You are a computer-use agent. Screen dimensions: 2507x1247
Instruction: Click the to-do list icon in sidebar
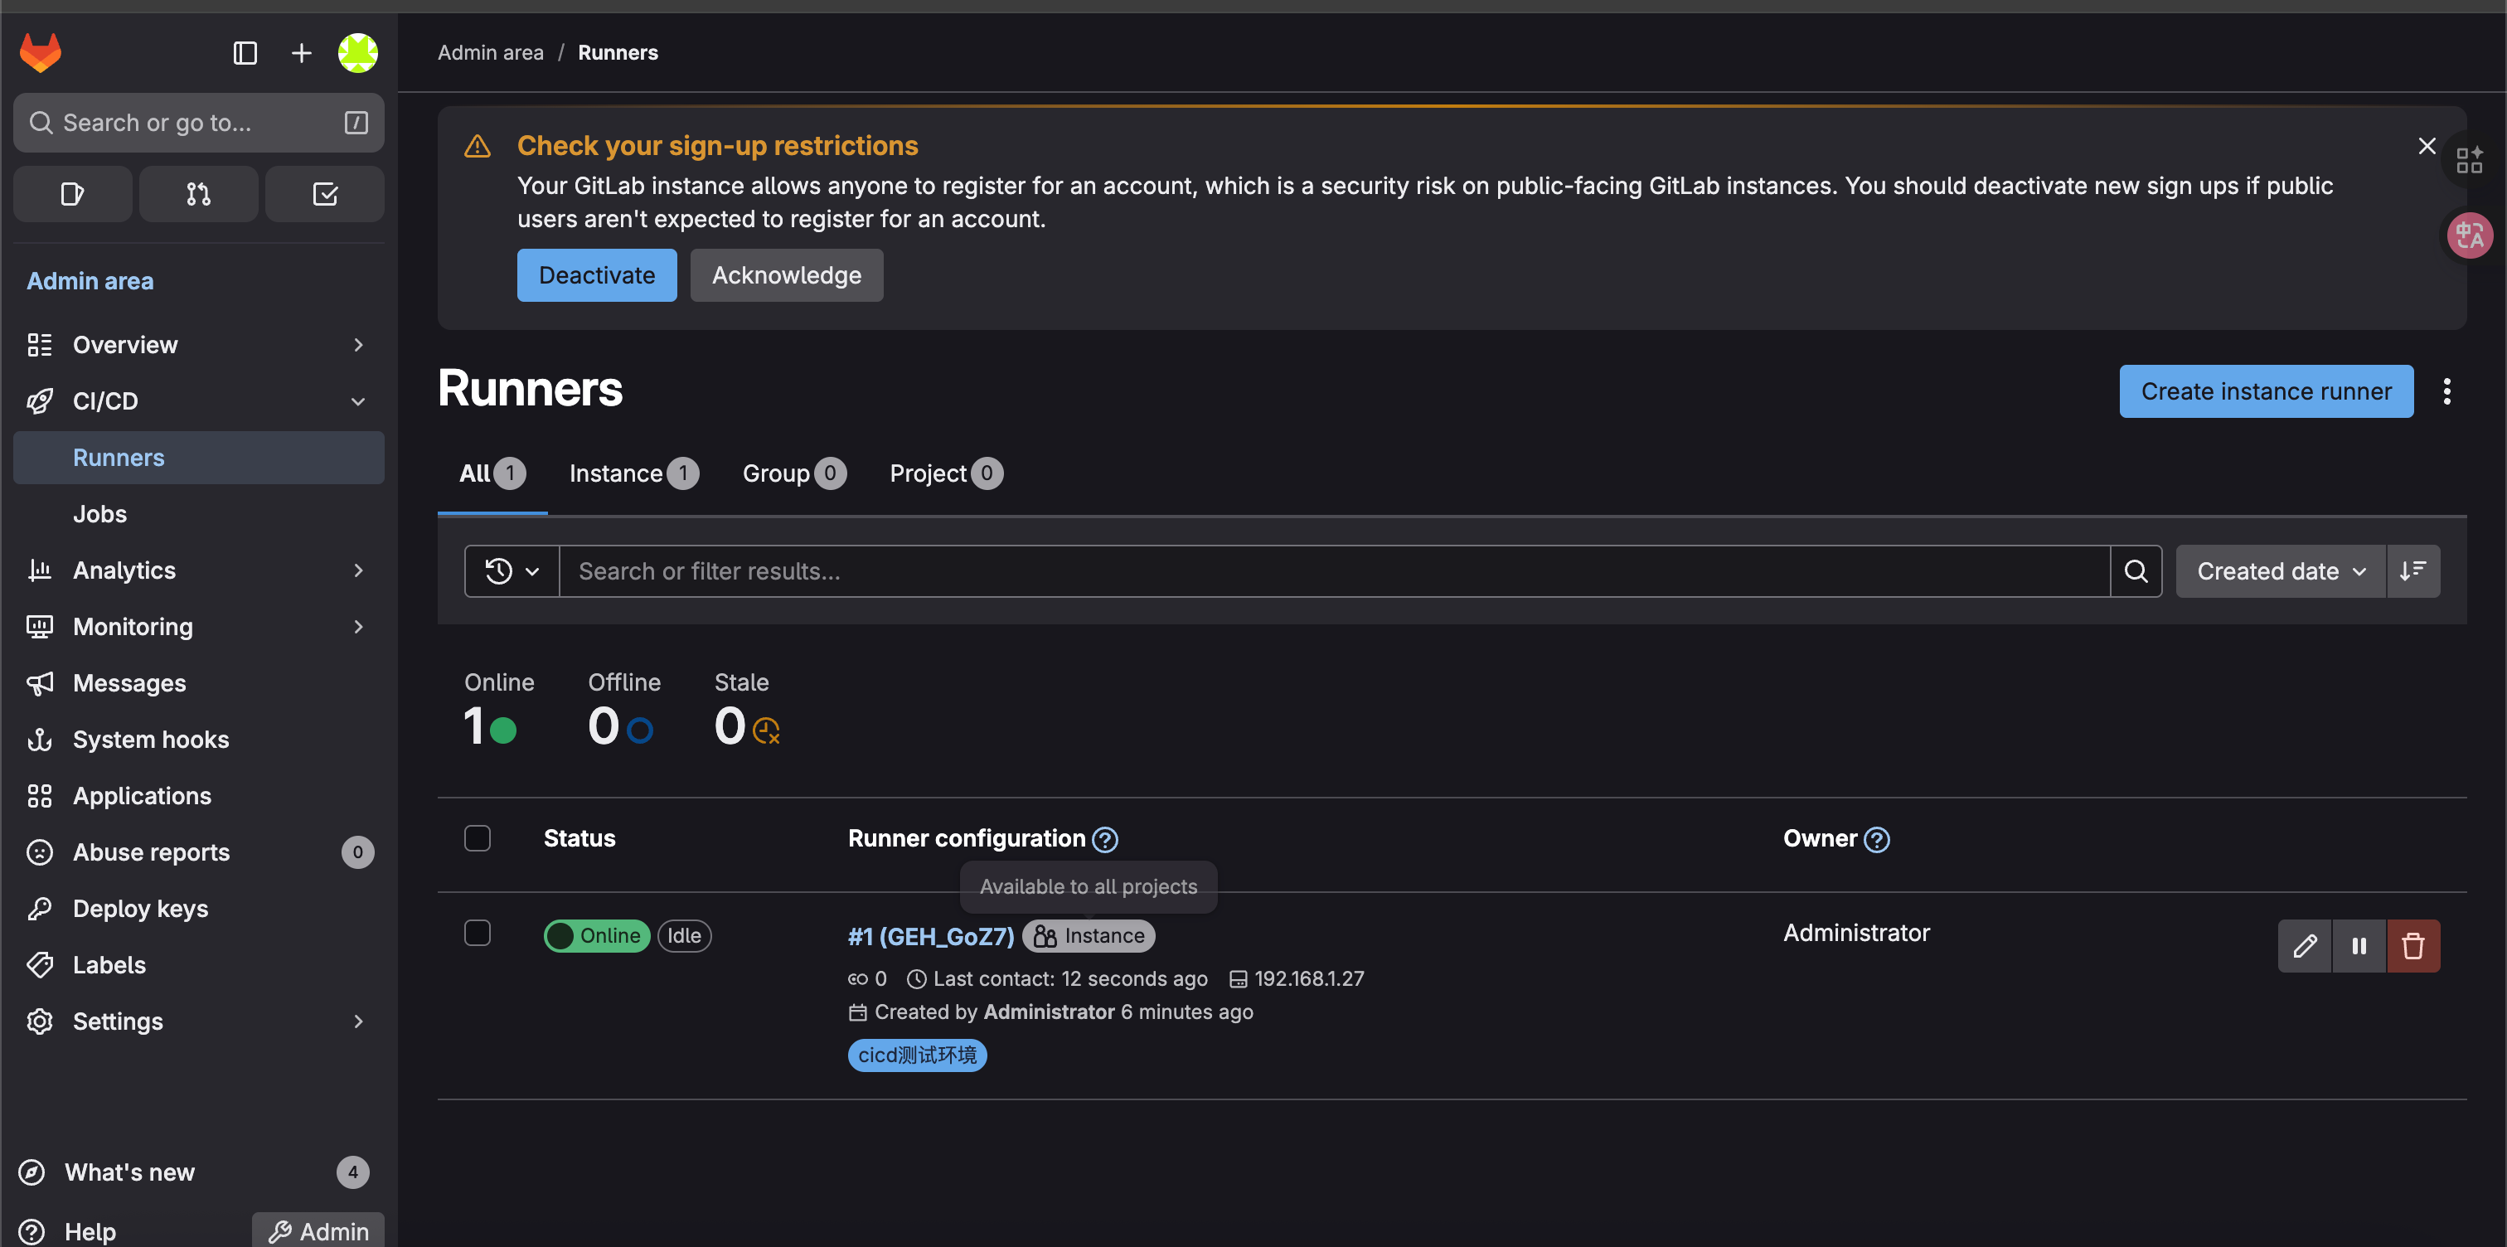tap(324, 194)
